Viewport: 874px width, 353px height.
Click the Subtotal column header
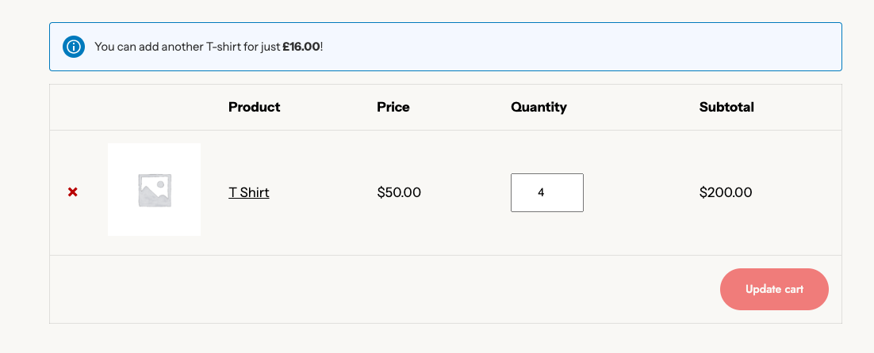coord(726,107)
